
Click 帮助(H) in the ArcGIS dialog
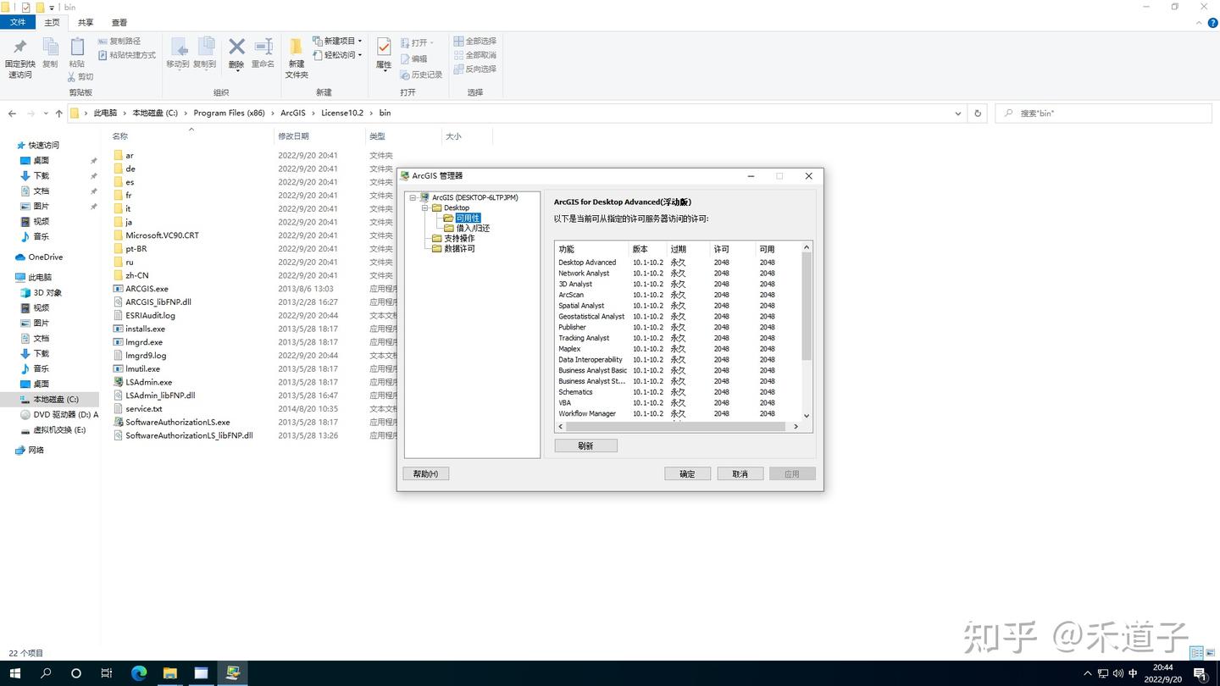pos(425,473)
